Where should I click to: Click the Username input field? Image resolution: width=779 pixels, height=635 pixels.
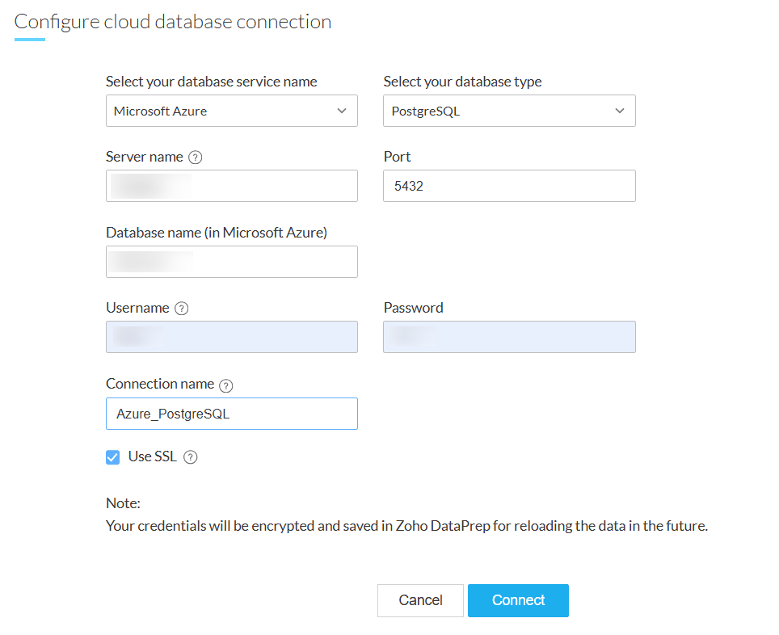click(x=231, y=337)
